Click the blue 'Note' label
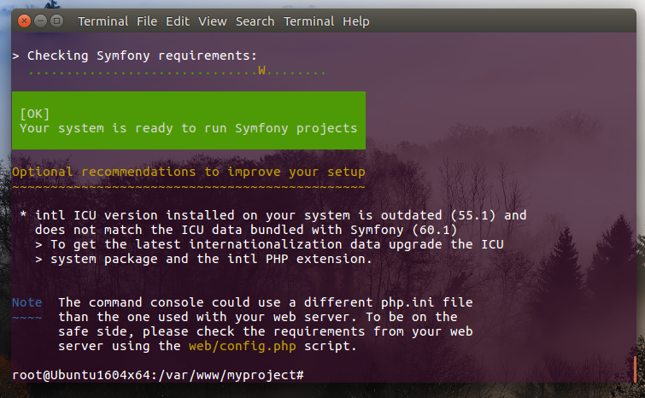The height and width of the screenshot is (398, 645). [x=26, y=302]
